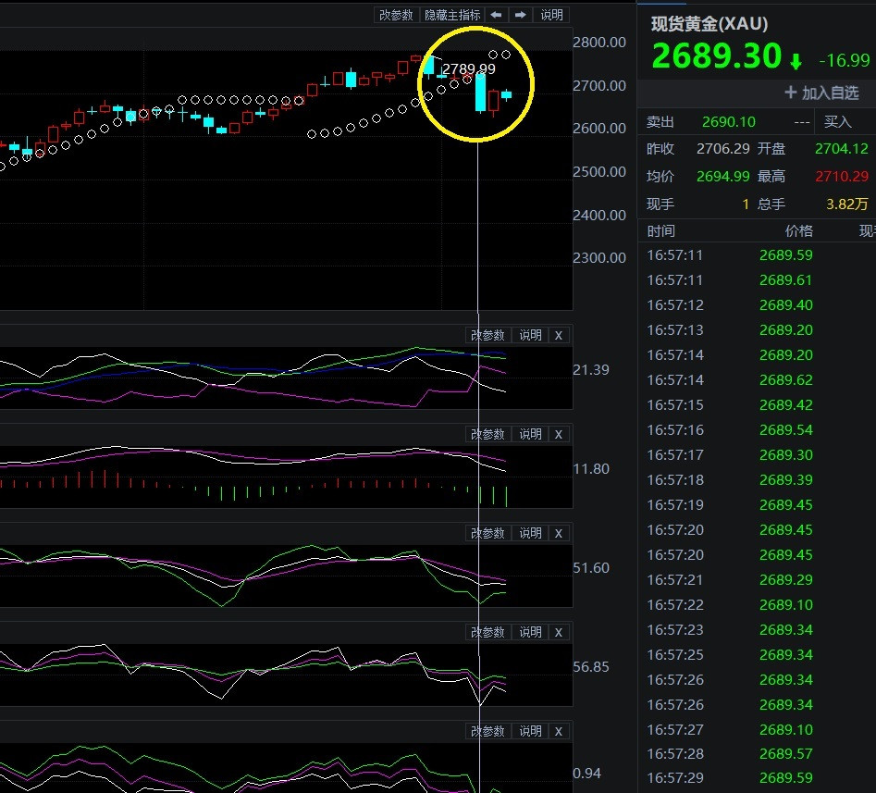This screenshot has width=876, height=793.
Task: Click 改参数 on the bottom 0.94 panel
Action: 487,731
